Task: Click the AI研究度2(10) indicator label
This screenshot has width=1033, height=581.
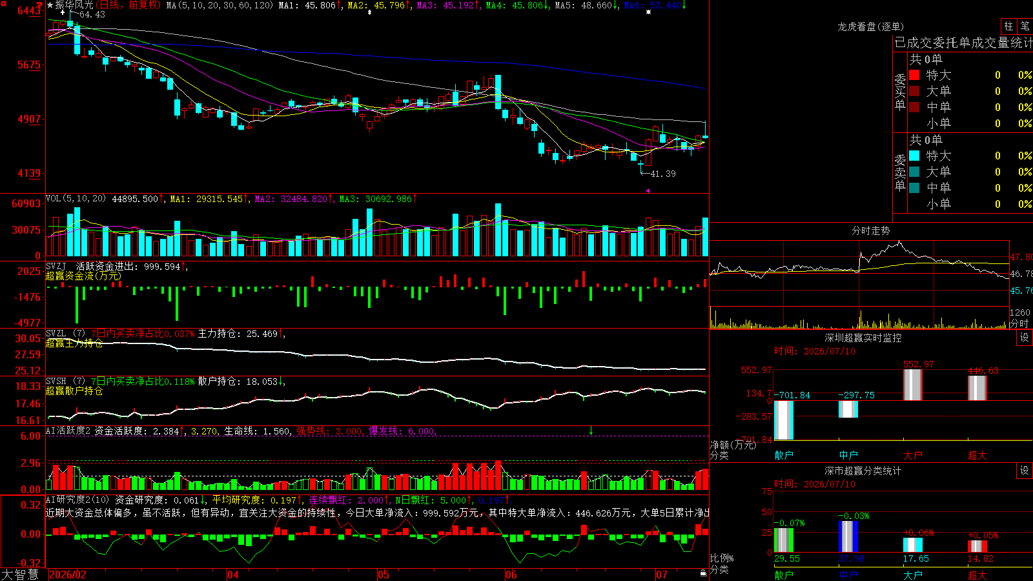Action: pos(77,500)
